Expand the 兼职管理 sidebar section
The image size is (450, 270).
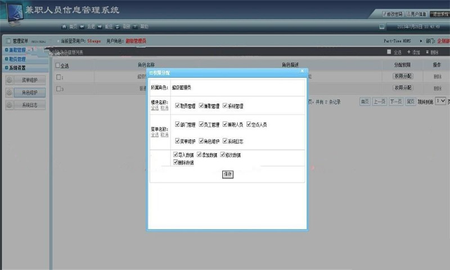[x=17, y=50]
